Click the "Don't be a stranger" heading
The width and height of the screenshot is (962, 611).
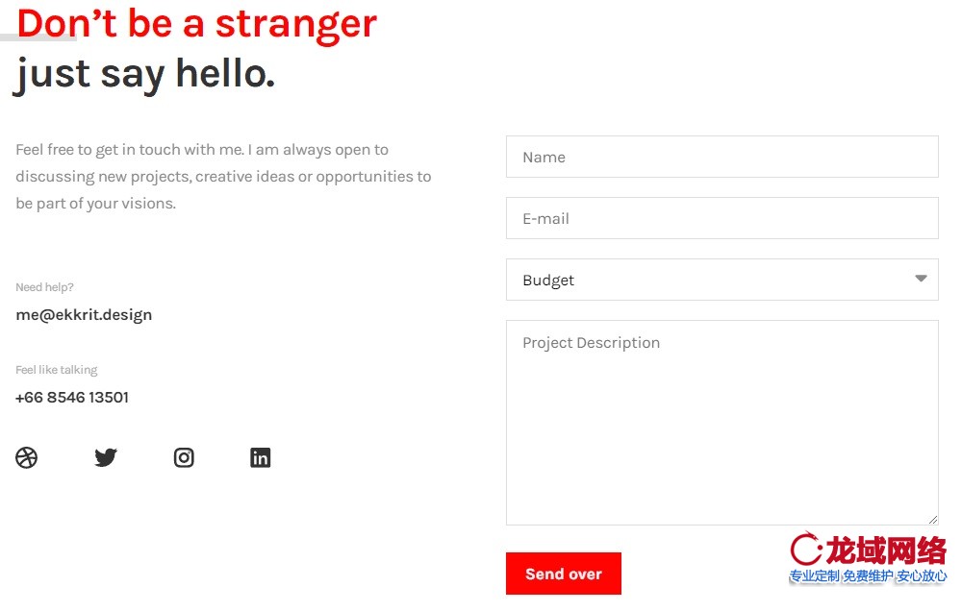click(x=197, y=24)
